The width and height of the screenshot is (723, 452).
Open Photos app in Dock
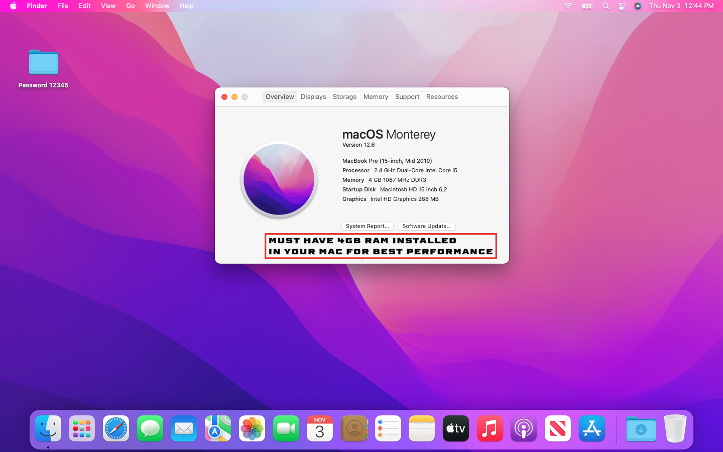click(252, 428)
